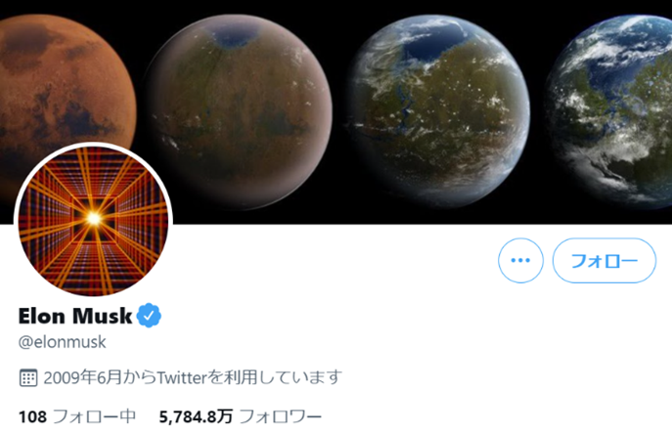Click the third planet with blue oceans

(438, 112)
